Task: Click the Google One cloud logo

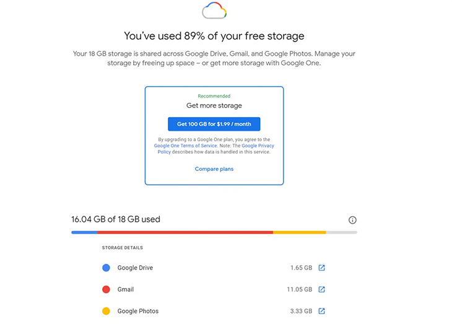Action: (x=214, y=11)
